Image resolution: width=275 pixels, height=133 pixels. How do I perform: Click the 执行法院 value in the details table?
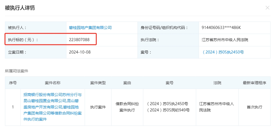coord(225,40)
